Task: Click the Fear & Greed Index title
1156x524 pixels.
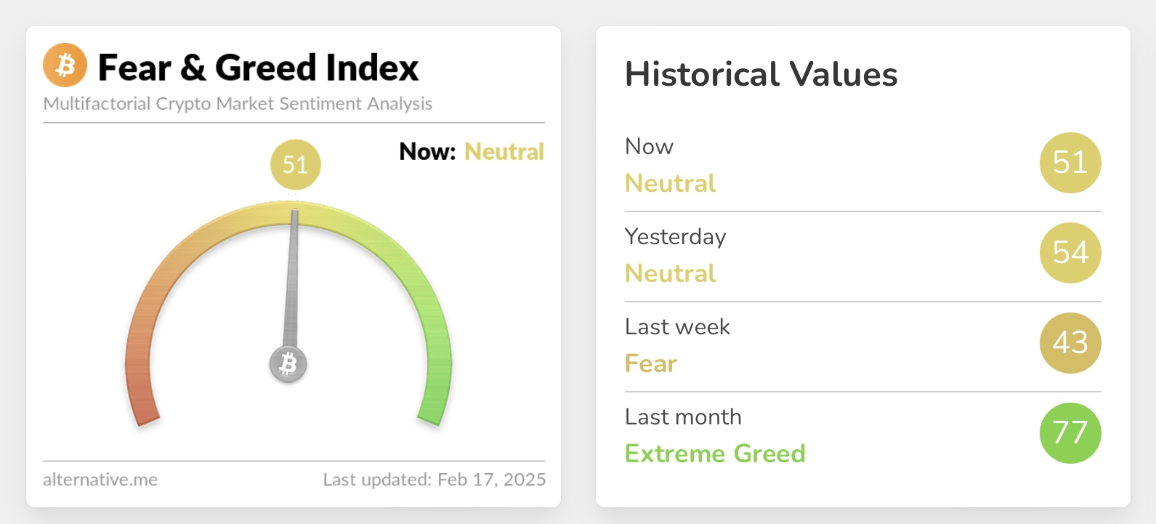Action: click(258, 68)
